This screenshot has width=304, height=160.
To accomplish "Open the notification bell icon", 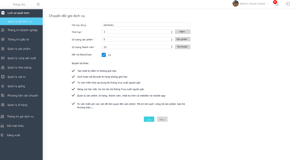I will (x=277, y=4).
